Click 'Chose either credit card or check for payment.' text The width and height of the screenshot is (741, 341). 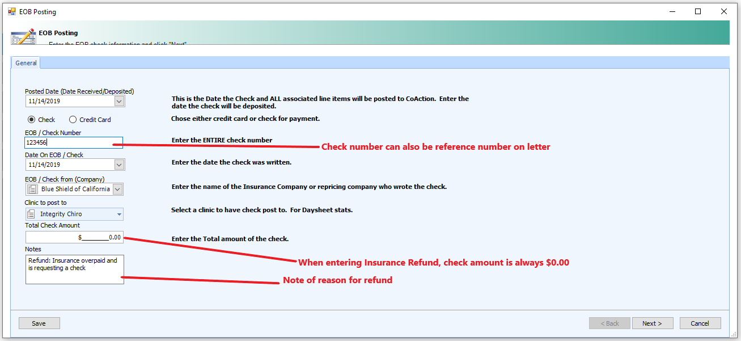coord(245,119)
